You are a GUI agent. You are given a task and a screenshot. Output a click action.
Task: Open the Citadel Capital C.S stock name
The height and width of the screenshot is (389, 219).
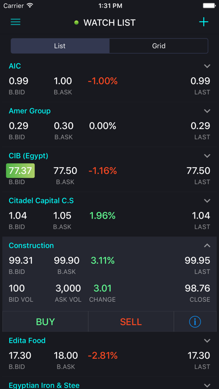[x=41, y=201]
